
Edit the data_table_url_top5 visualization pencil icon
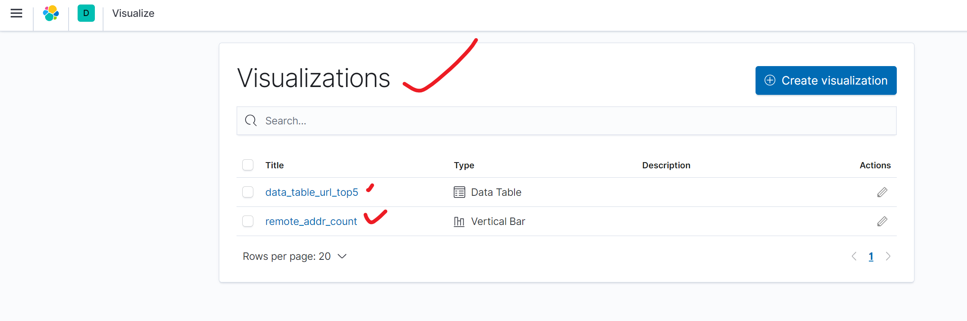882,192
